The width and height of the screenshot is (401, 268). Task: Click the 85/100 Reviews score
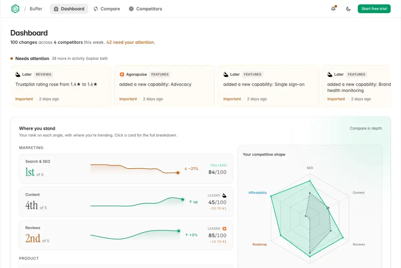click(x=217, y=236)
